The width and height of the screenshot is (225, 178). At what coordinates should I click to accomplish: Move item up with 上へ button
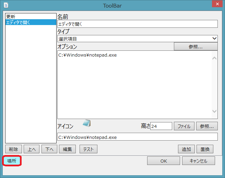coord(31,149)
